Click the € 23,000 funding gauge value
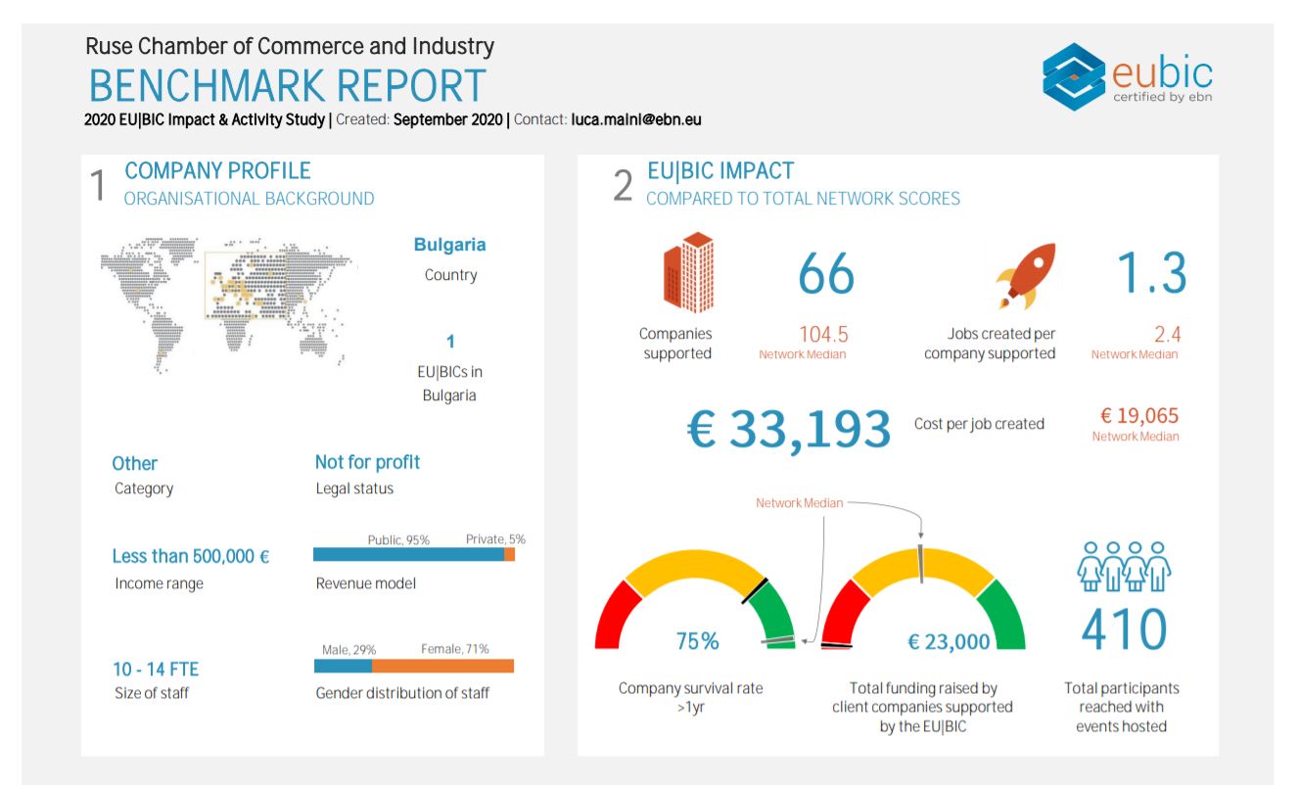1299x785 pixels. [x=949, y=642]
